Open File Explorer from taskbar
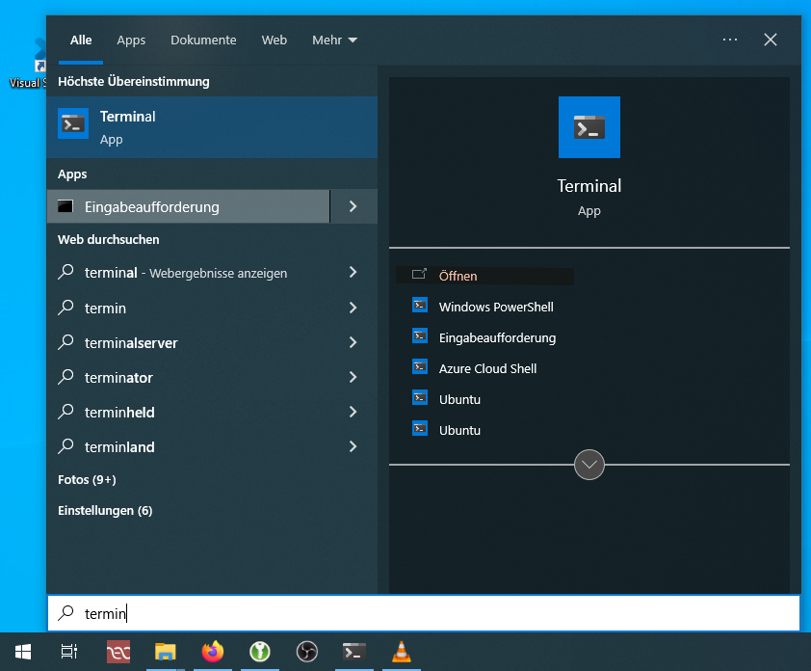 click(165, 652)
